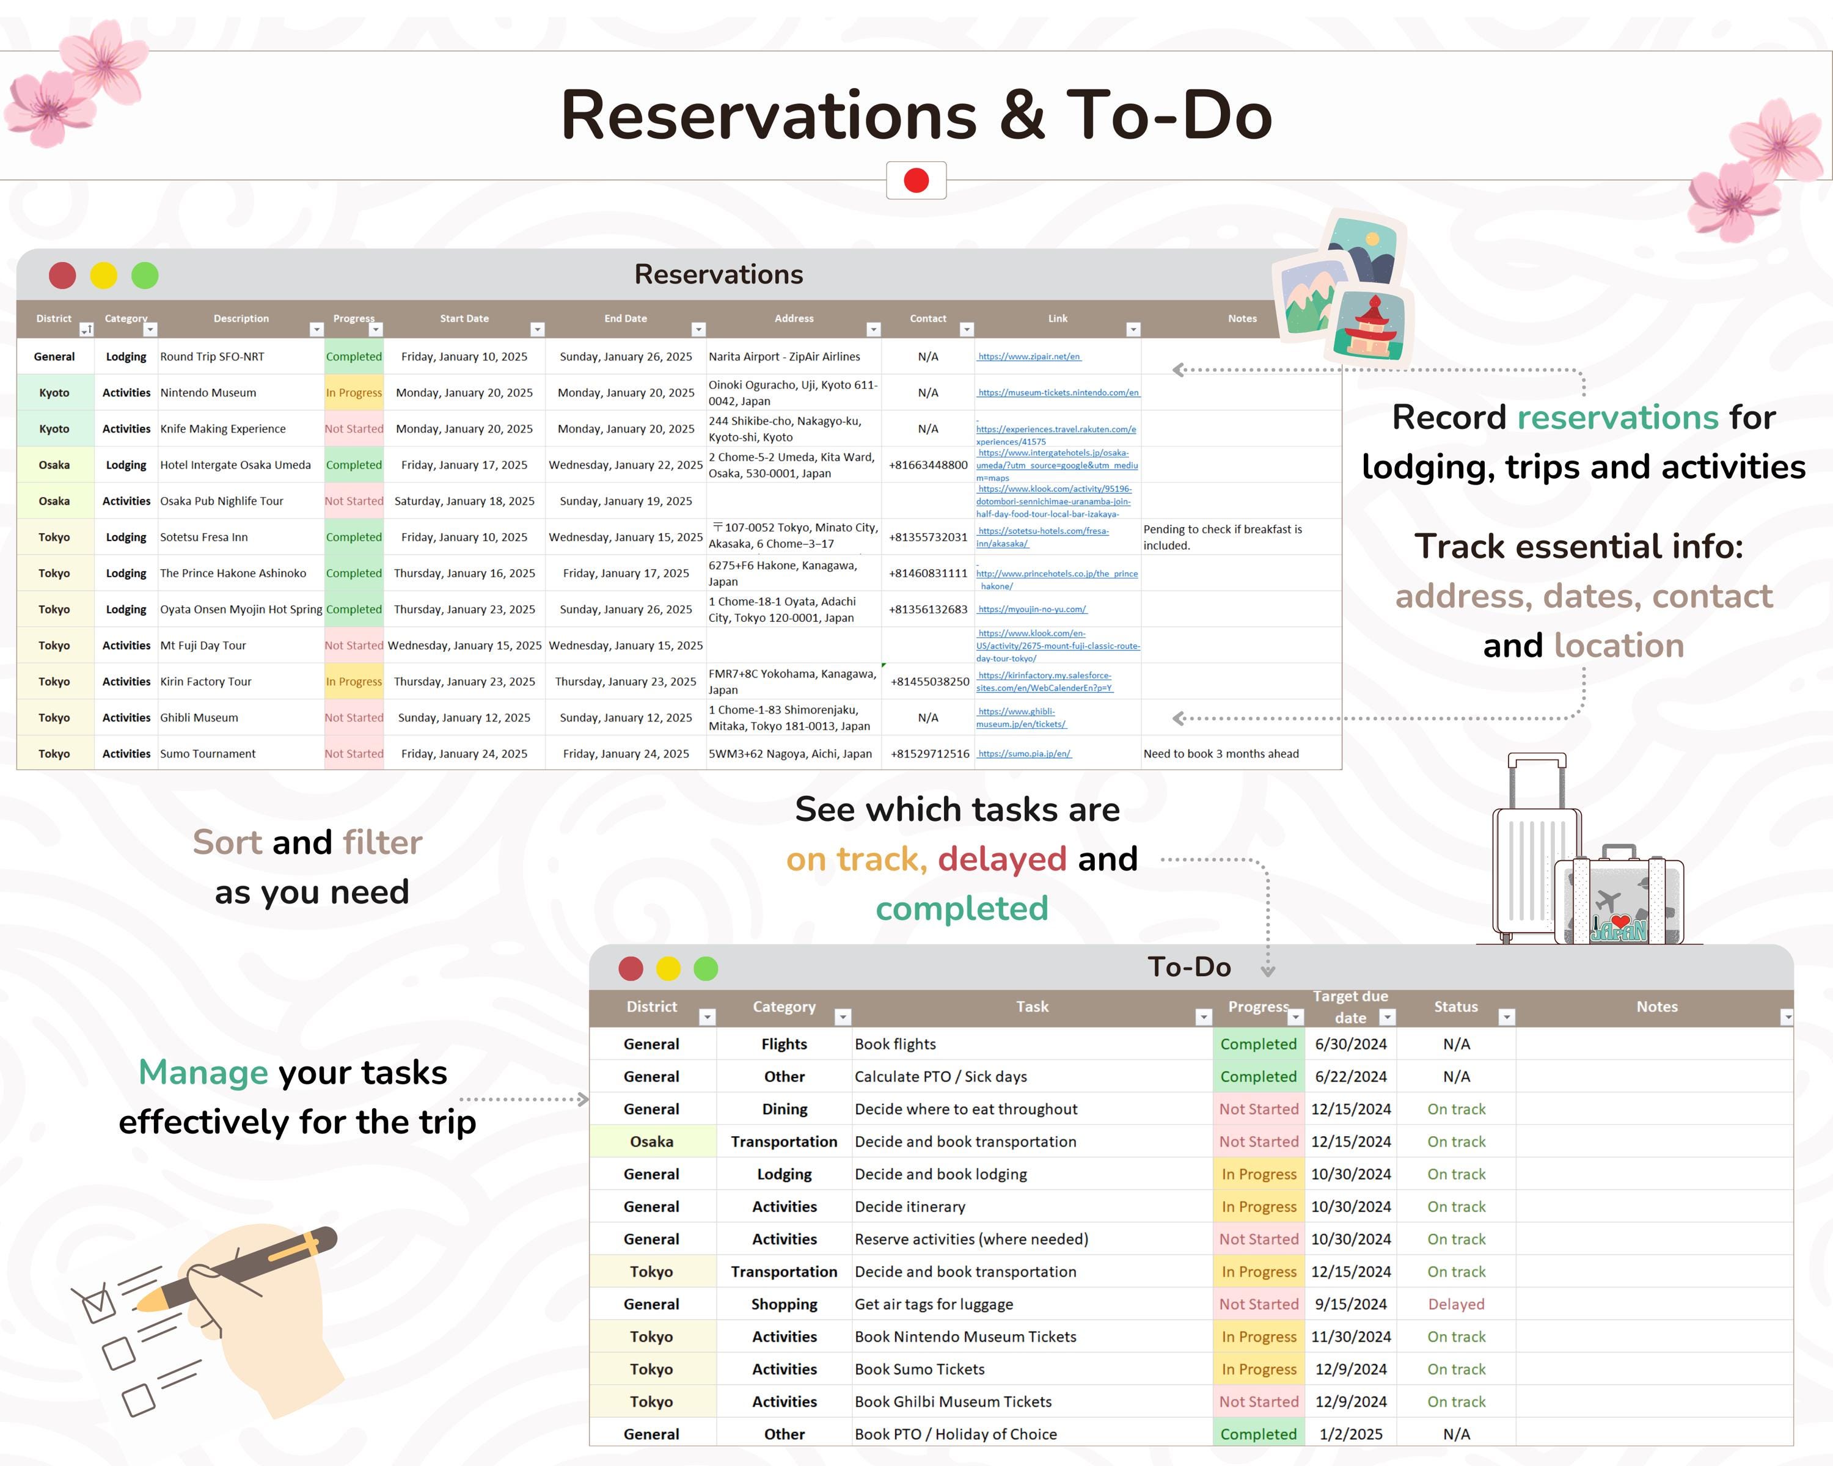Select the green Completed cell for Book flights

1259,1044
